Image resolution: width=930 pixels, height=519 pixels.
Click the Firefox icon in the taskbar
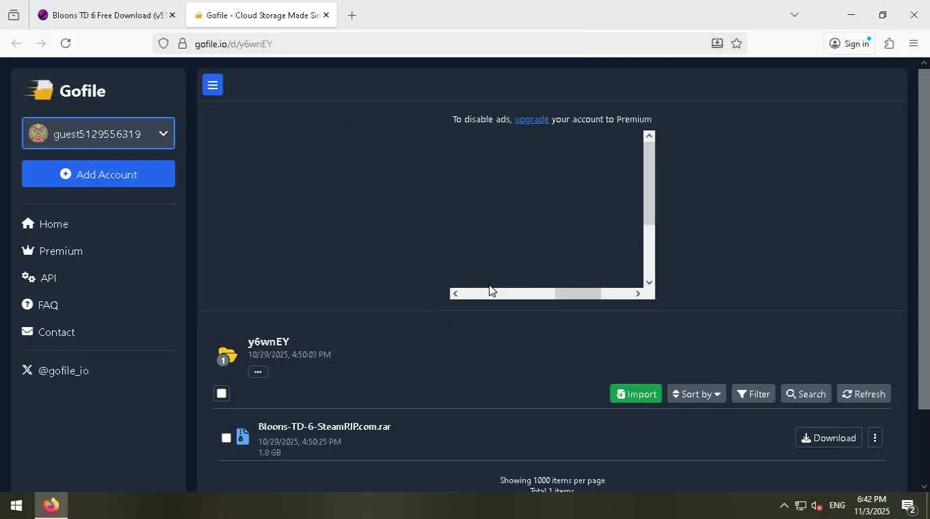(51, 505)
